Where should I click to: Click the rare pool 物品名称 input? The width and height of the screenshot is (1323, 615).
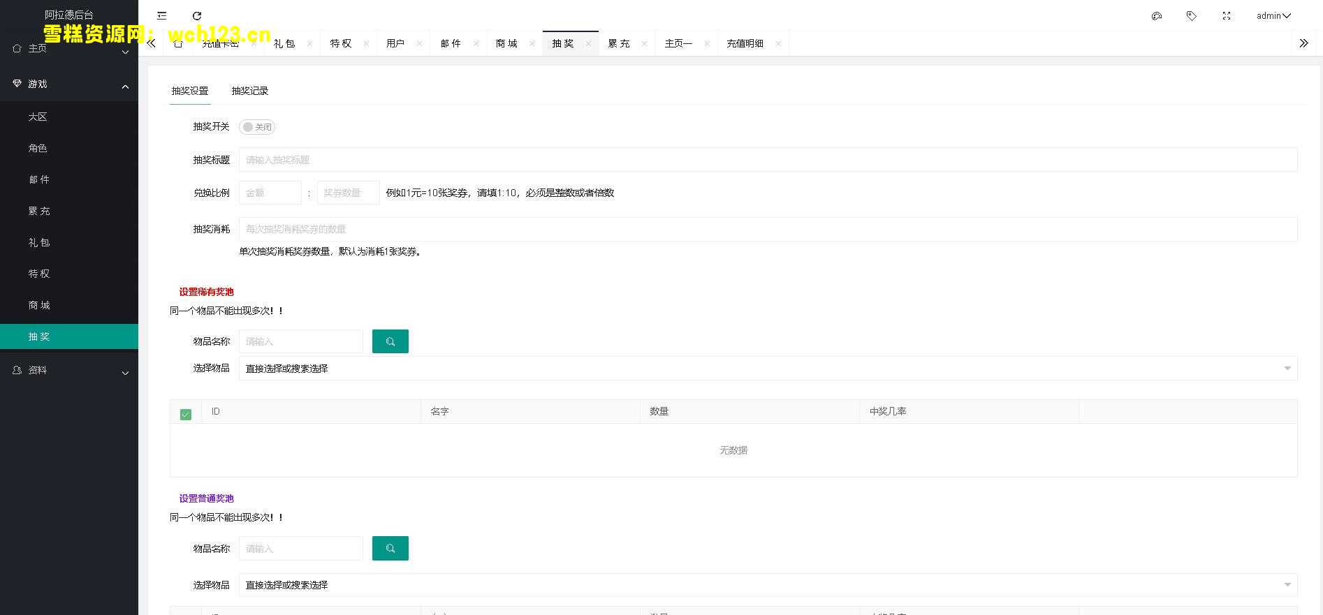(x=301, y=341)
